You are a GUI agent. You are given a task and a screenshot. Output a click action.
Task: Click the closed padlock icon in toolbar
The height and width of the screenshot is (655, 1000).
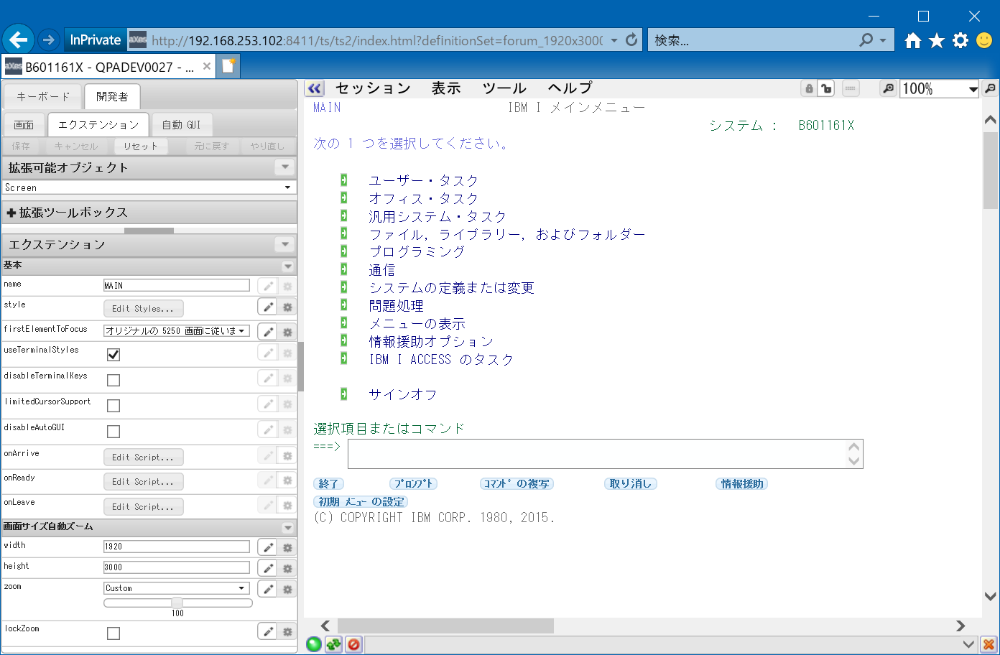[x=809, y=88]
